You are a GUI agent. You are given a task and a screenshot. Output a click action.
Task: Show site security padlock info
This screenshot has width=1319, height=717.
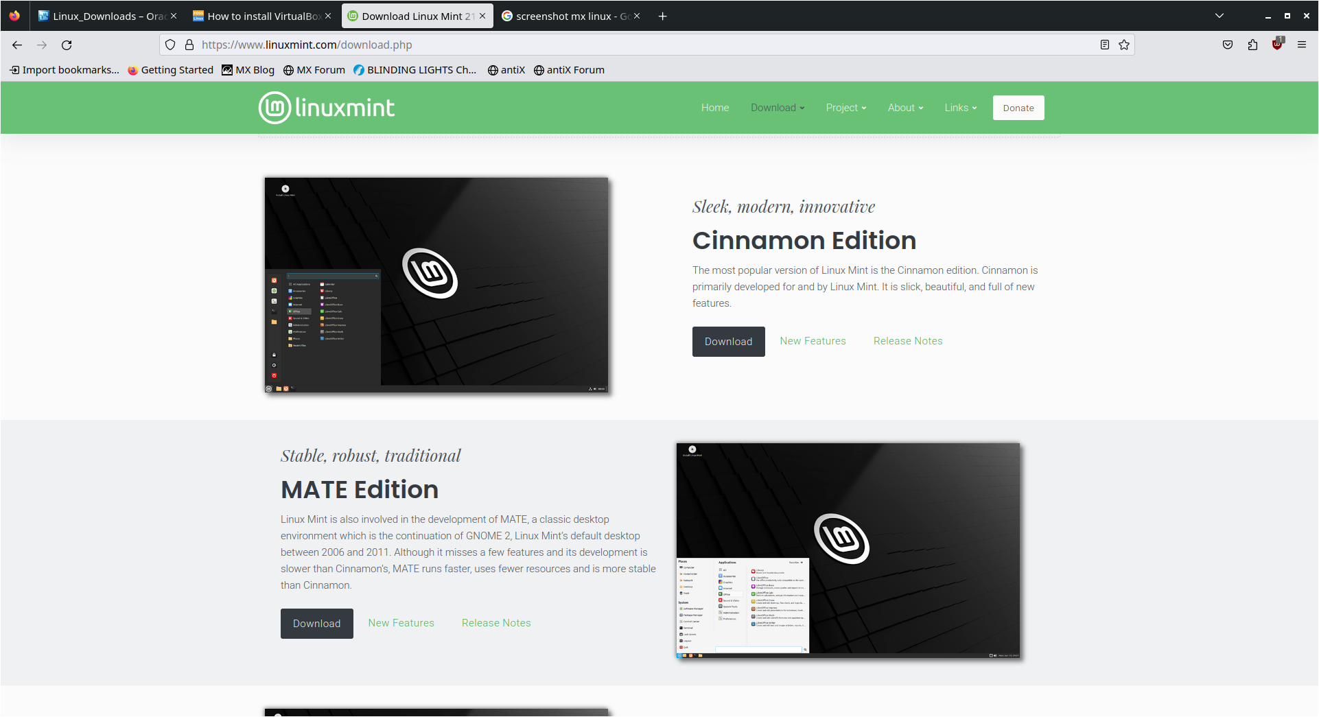click(189, 45)
